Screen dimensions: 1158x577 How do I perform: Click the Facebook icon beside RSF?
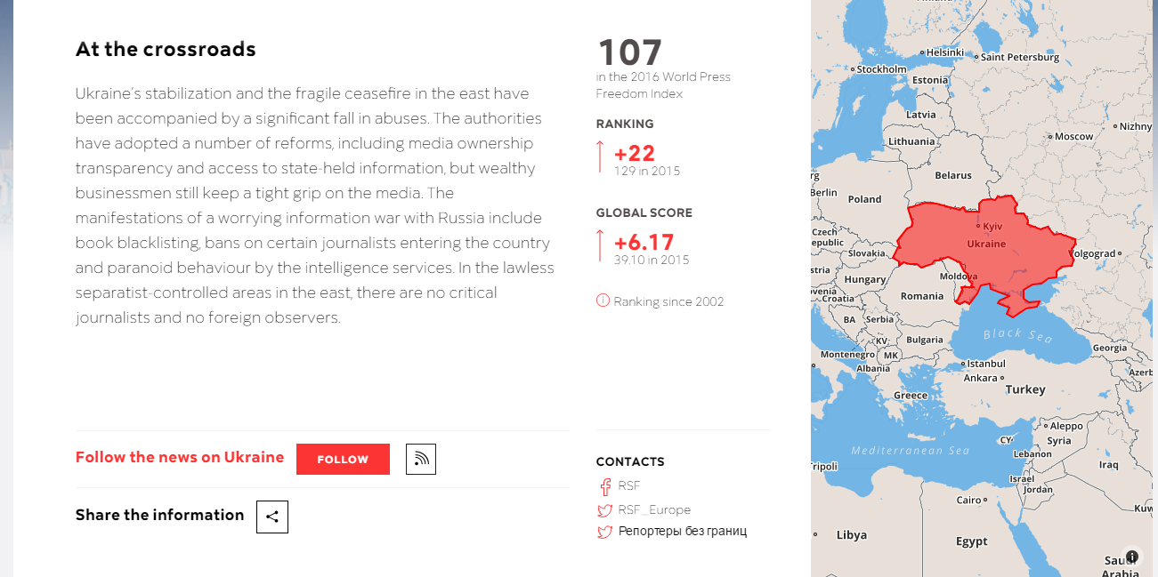coord(604,486)
